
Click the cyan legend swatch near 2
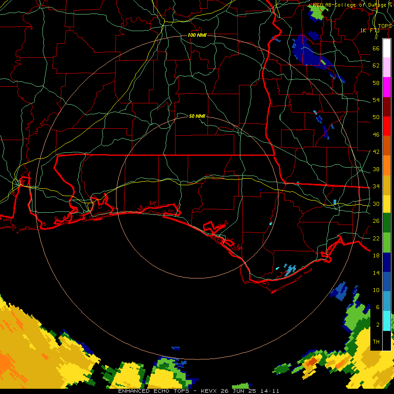[x=387, y=321]
